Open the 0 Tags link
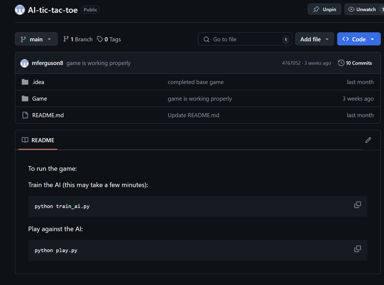Viewport: 384px width, 285px height. point(109,39)
